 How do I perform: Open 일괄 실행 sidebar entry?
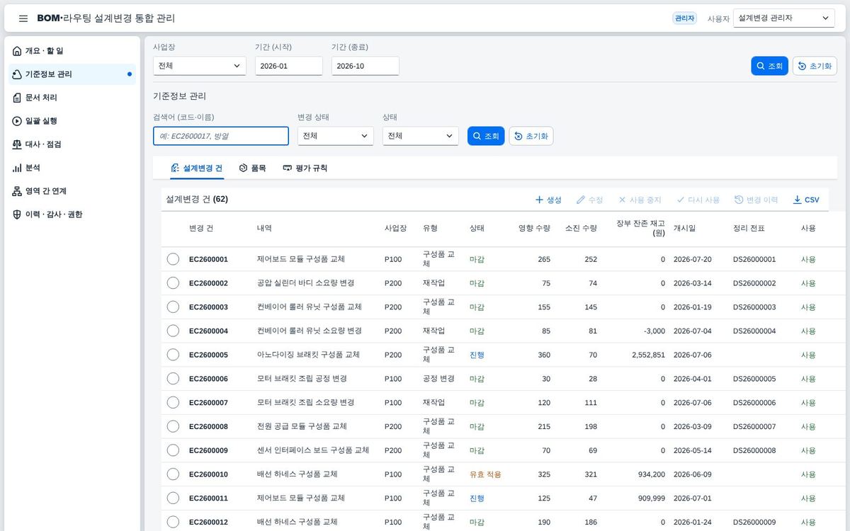click(72, 121)
